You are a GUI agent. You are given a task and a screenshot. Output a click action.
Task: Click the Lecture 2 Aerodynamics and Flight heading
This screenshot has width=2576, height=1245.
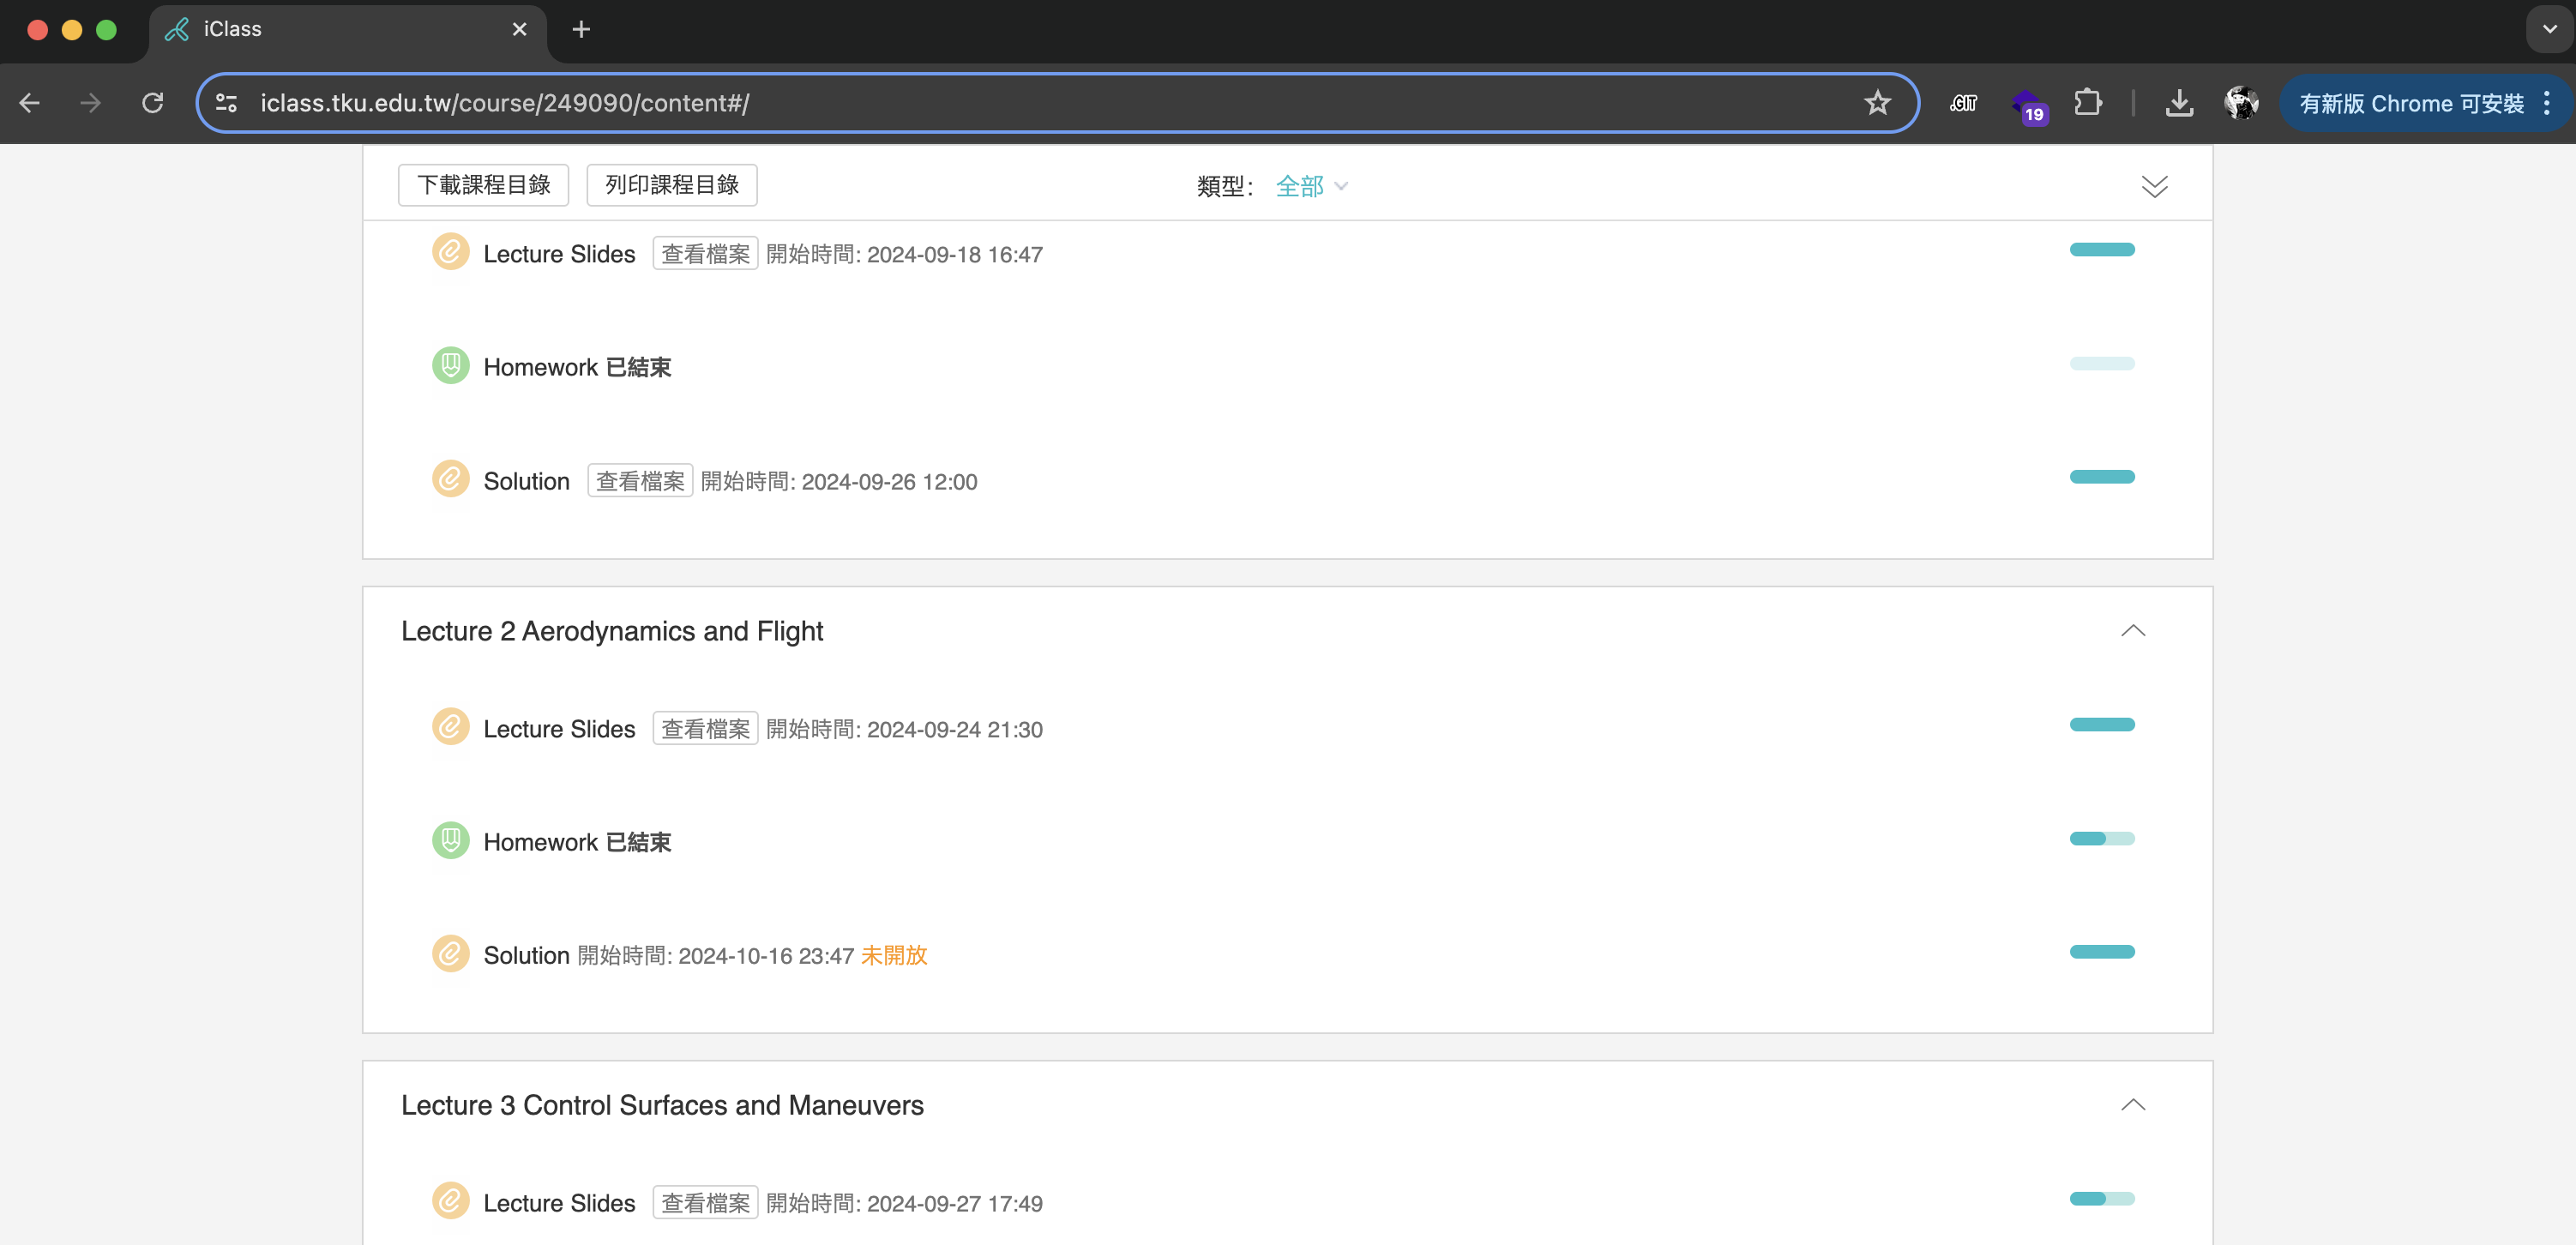click(x=612, y=631)
